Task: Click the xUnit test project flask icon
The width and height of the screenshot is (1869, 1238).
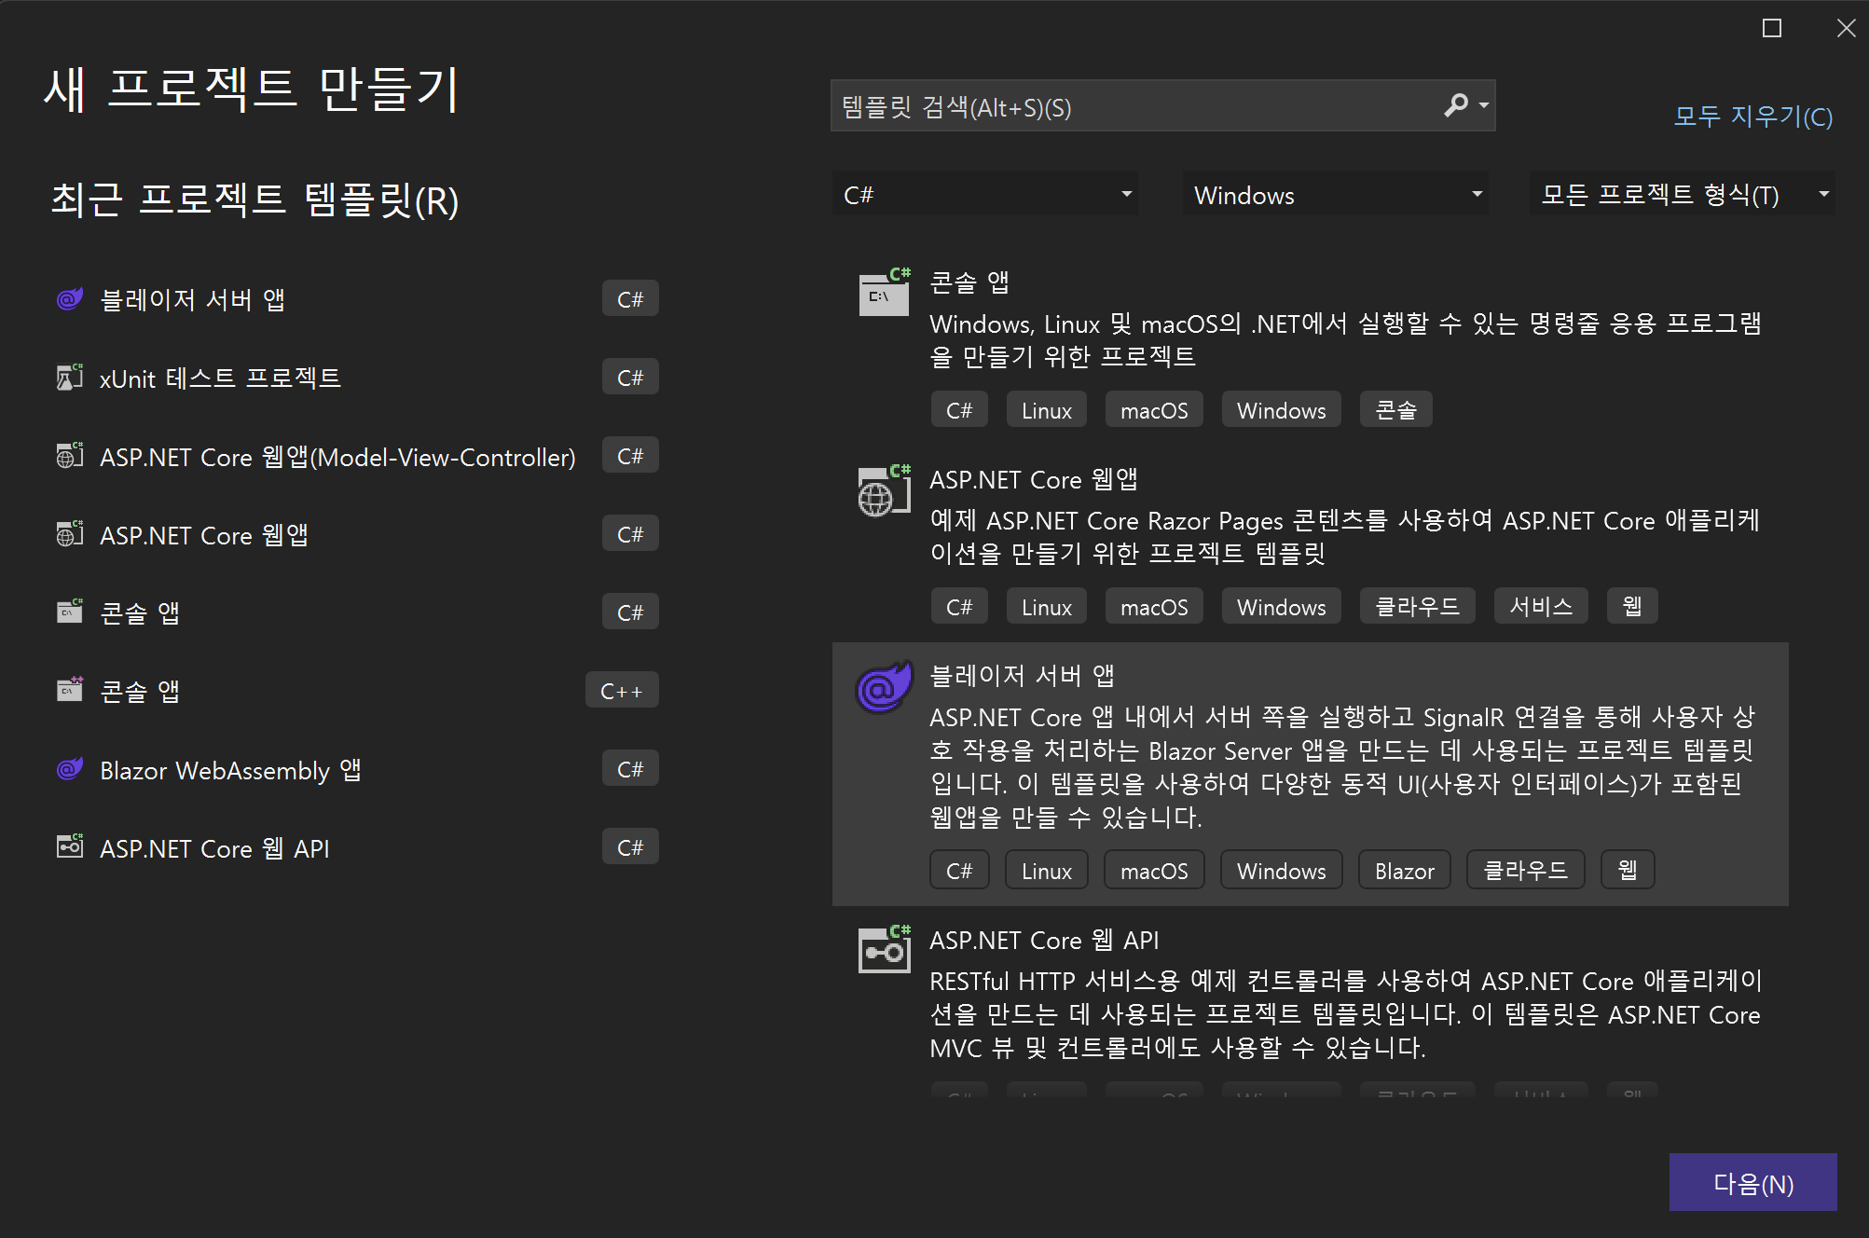Action: tap(70, 378)
